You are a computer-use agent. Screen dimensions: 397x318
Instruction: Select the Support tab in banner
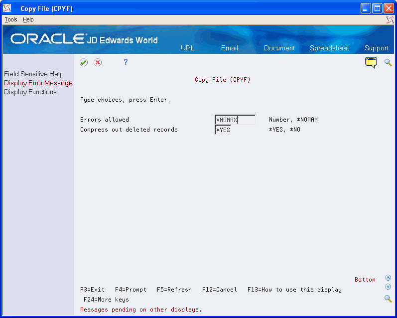point(376,48)
